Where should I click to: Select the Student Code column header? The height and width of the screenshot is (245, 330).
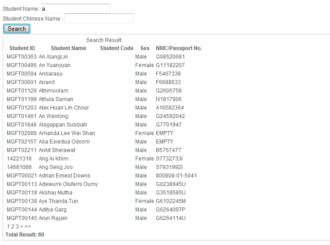[117, 48]
